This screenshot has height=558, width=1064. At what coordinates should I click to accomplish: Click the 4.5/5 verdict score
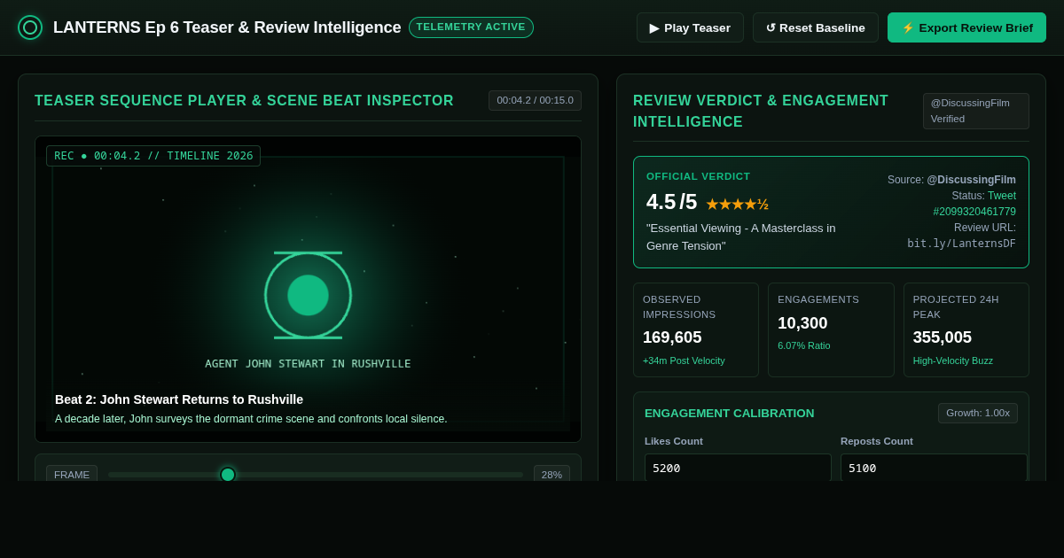[671, 202]
